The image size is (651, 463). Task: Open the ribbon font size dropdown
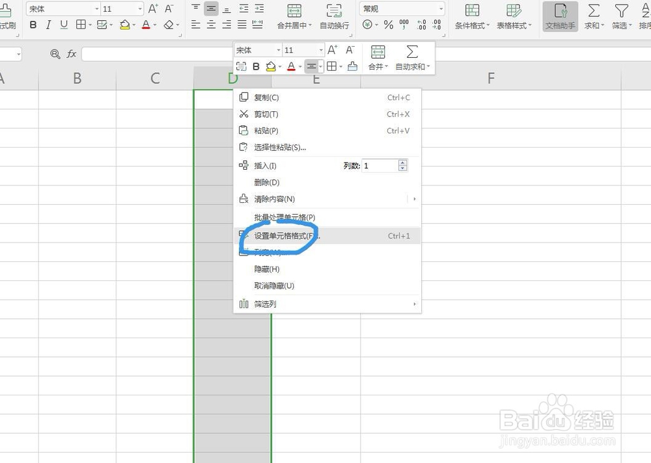click(x=140, y=8)
